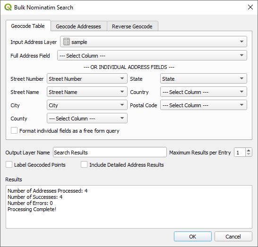Click the 'Input Address Layer' label
This screenshot has width=258, height=247.
34,42
